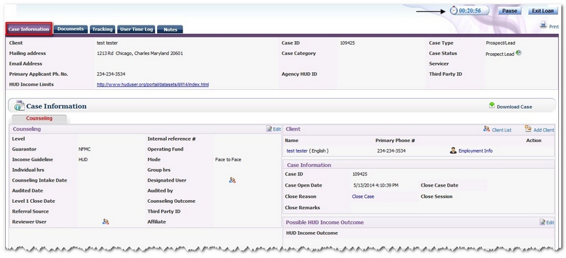Click the 234-234-3534 primary applicant phone
566x258 pixels.
tap(111, 74)
